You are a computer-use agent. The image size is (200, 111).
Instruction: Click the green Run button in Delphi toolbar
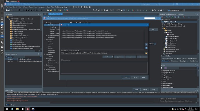[128, 10]
